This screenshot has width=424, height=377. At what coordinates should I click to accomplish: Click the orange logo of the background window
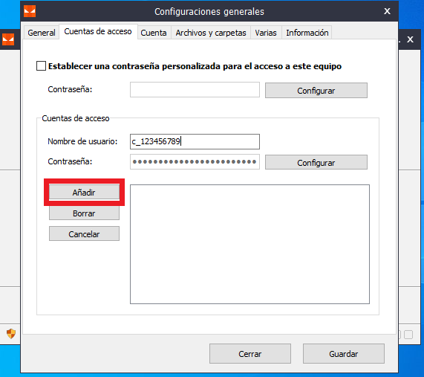click(x=8, y=39)
